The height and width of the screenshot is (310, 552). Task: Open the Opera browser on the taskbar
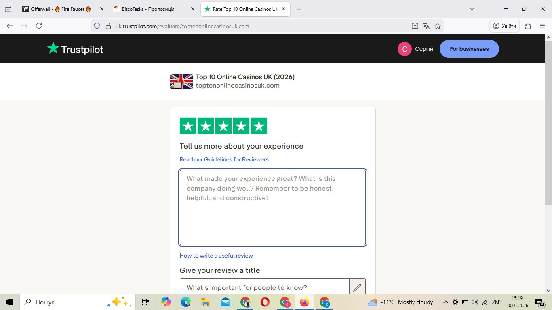265,302
